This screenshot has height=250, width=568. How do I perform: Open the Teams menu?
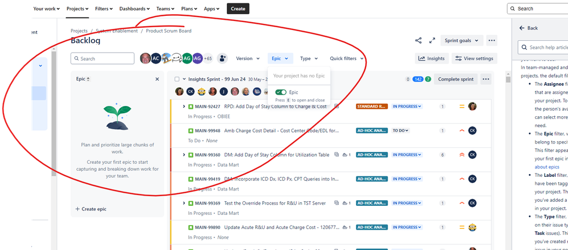coord(165,9)
